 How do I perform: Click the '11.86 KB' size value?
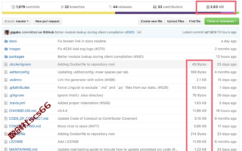[x=199, y=111]
